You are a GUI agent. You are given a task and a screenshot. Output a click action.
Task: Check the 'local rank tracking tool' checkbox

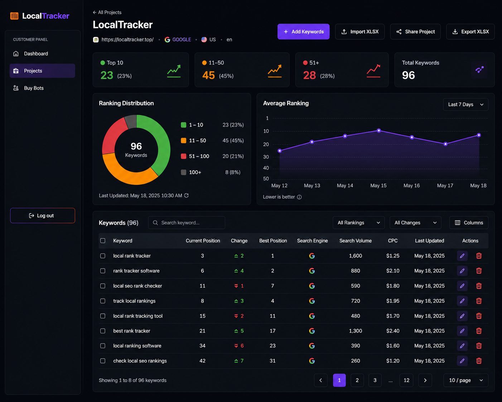(x=103, y=316)
